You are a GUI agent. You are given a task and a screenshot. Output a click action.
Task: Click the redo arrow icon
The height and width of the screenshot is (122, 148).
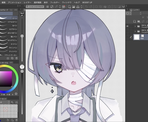click(91, 7)
